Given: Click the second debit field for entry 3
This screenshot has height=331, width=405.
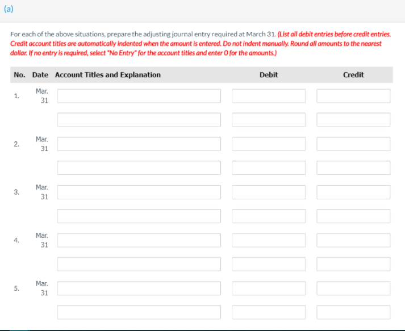Looking at the screenshot, I should coord(269,216).
